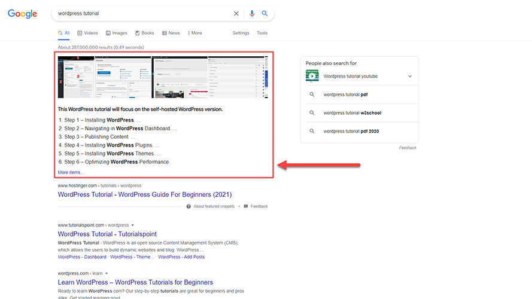
Task: Click the plugin list thumbnail image
Action: pyautogui.click(x=236, y=77)
